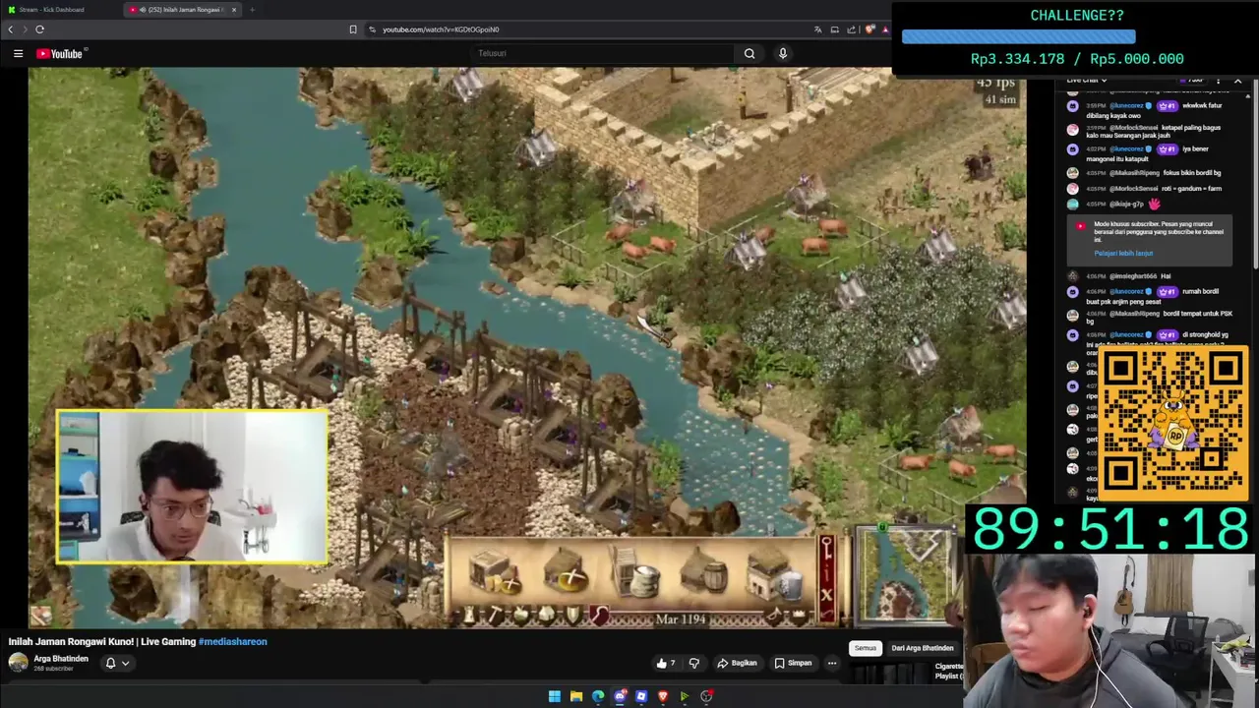This screenshot has width=1259, height=708.
Task: Like the video with thumbs up
Action: [x=666, y=663]
